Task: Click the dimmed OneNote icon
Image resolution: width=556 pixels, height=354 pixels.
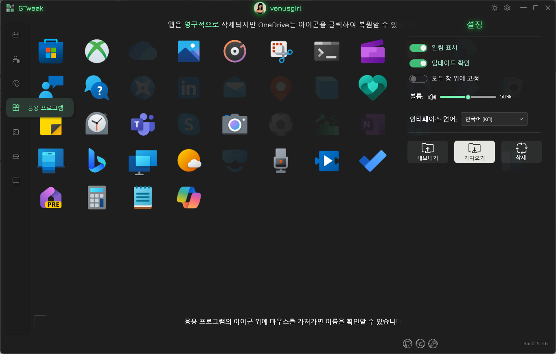Action: click(x=373, y=124)
